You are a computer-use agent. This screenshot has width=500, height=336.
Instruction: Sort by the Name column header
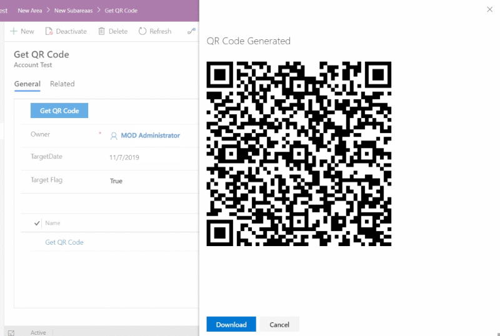52,223
